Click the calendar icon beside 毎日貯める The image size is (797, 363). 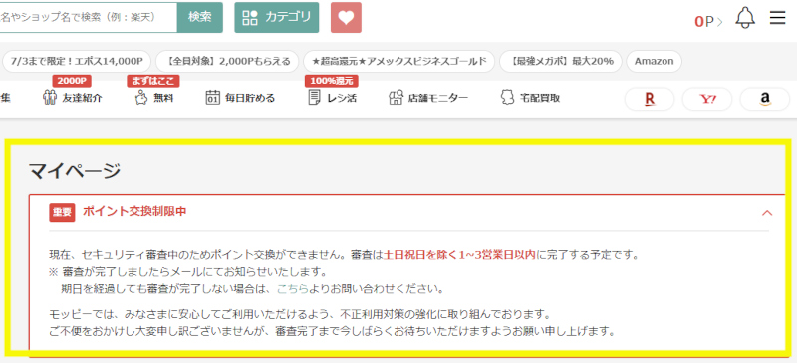(213, 98)
